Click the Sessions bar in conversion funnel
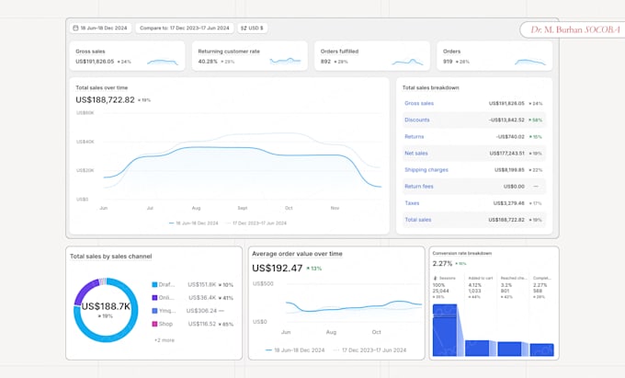 (445, 330)
